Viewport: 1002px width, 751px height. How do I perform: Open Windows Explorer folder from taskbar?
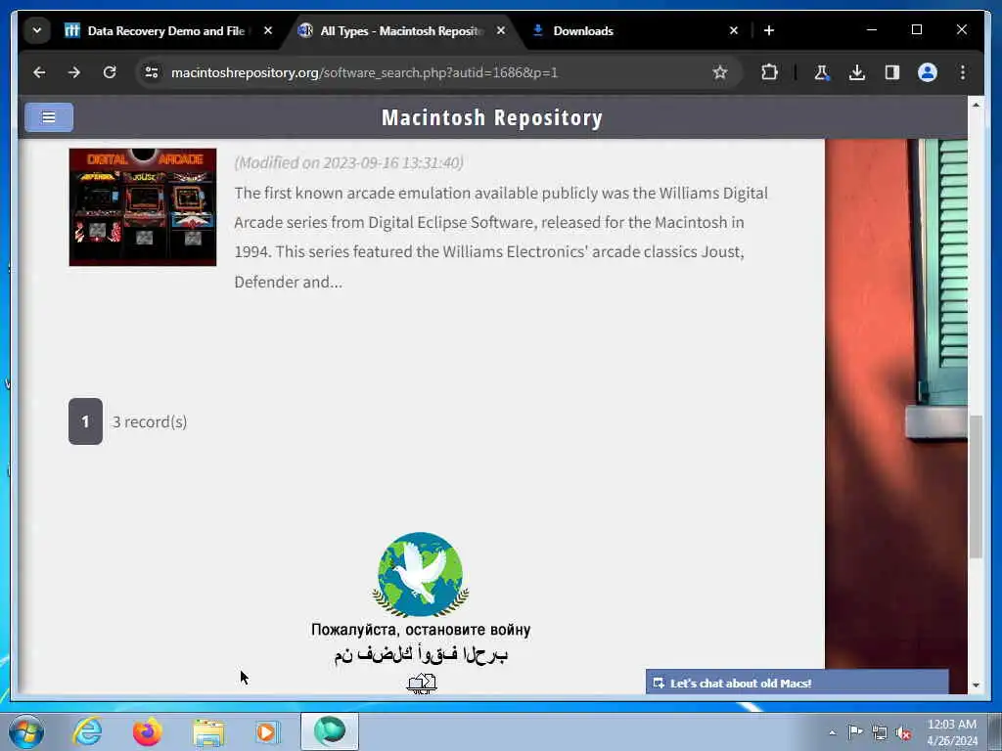click(x=208, y=731)
